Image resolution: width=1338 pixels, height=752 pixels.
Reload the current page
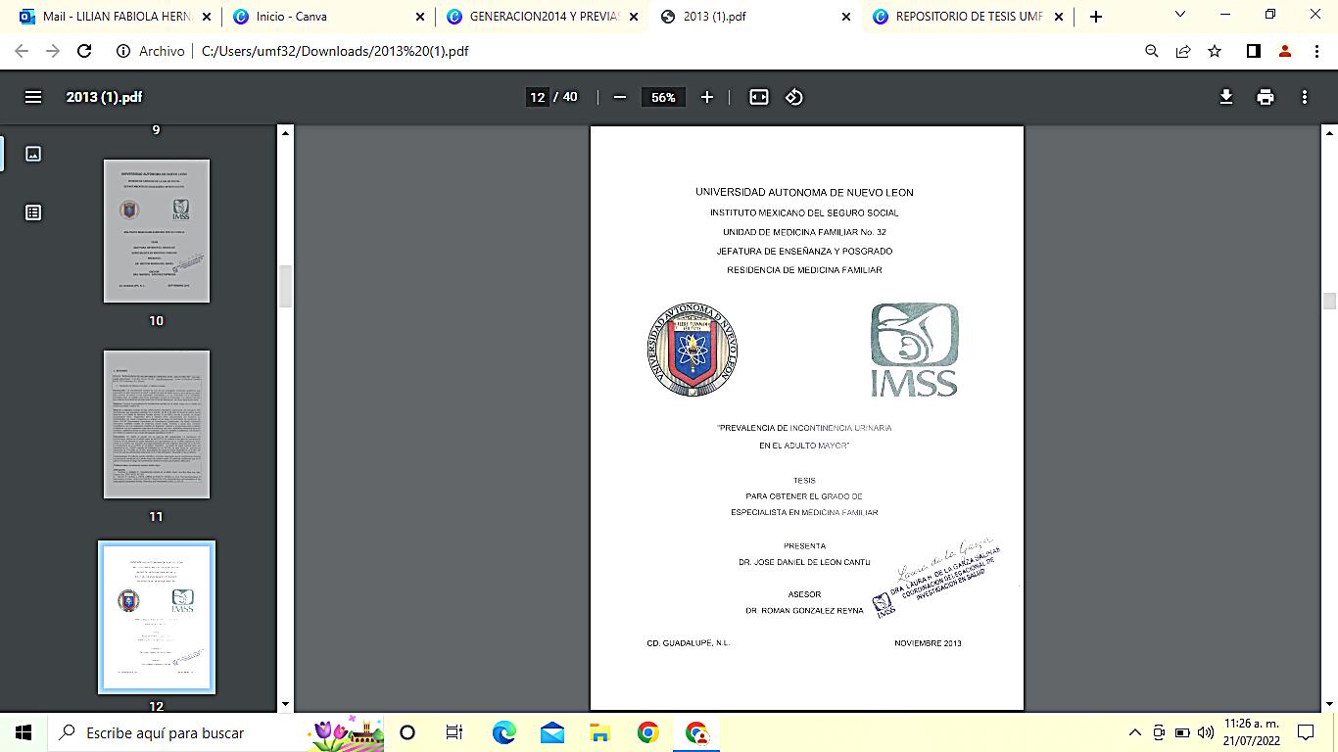click(x=84, y=51)
